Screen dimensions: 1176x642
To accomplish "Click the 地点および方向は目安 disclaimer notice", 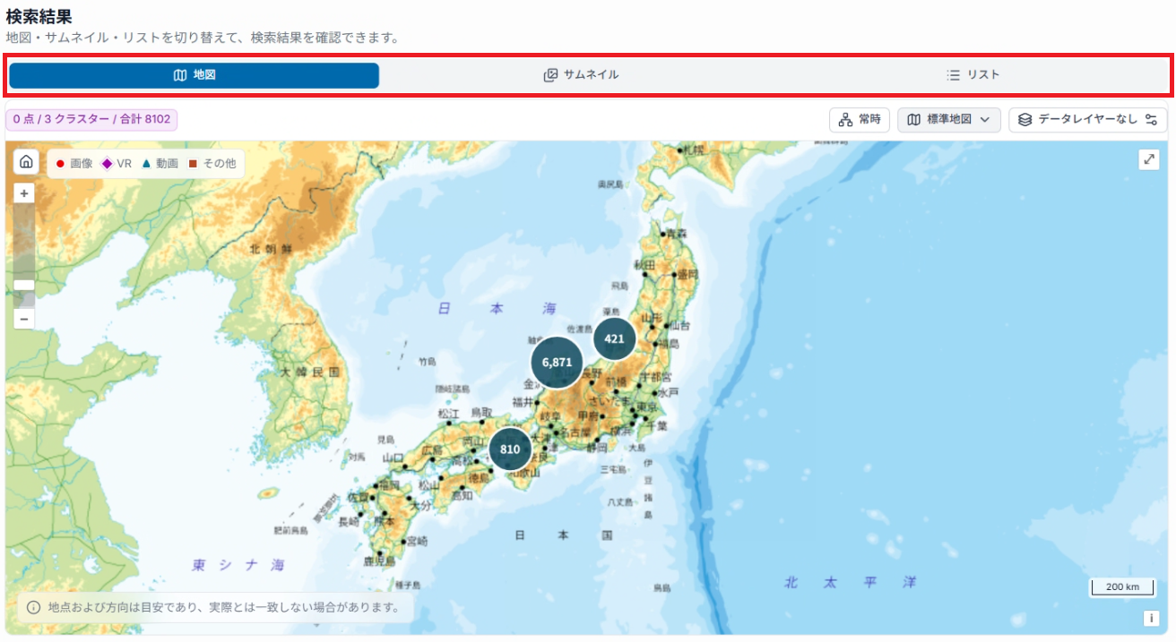I will 215,607.
